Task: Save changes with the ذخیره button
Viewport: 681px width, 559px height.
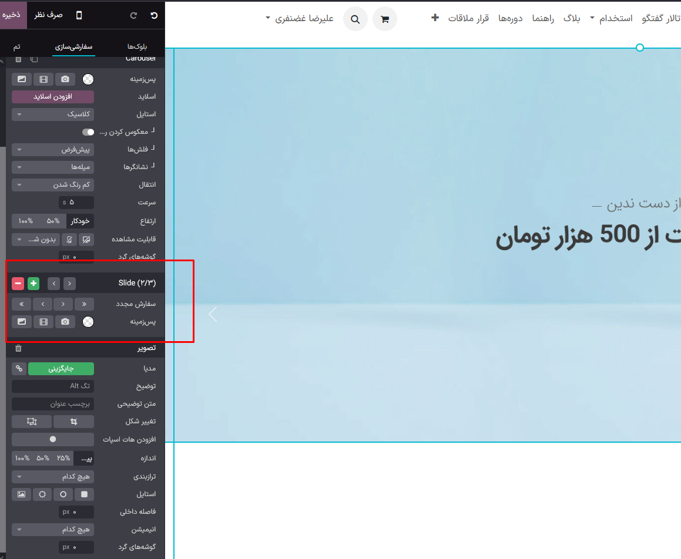Action: coord(12,15)
